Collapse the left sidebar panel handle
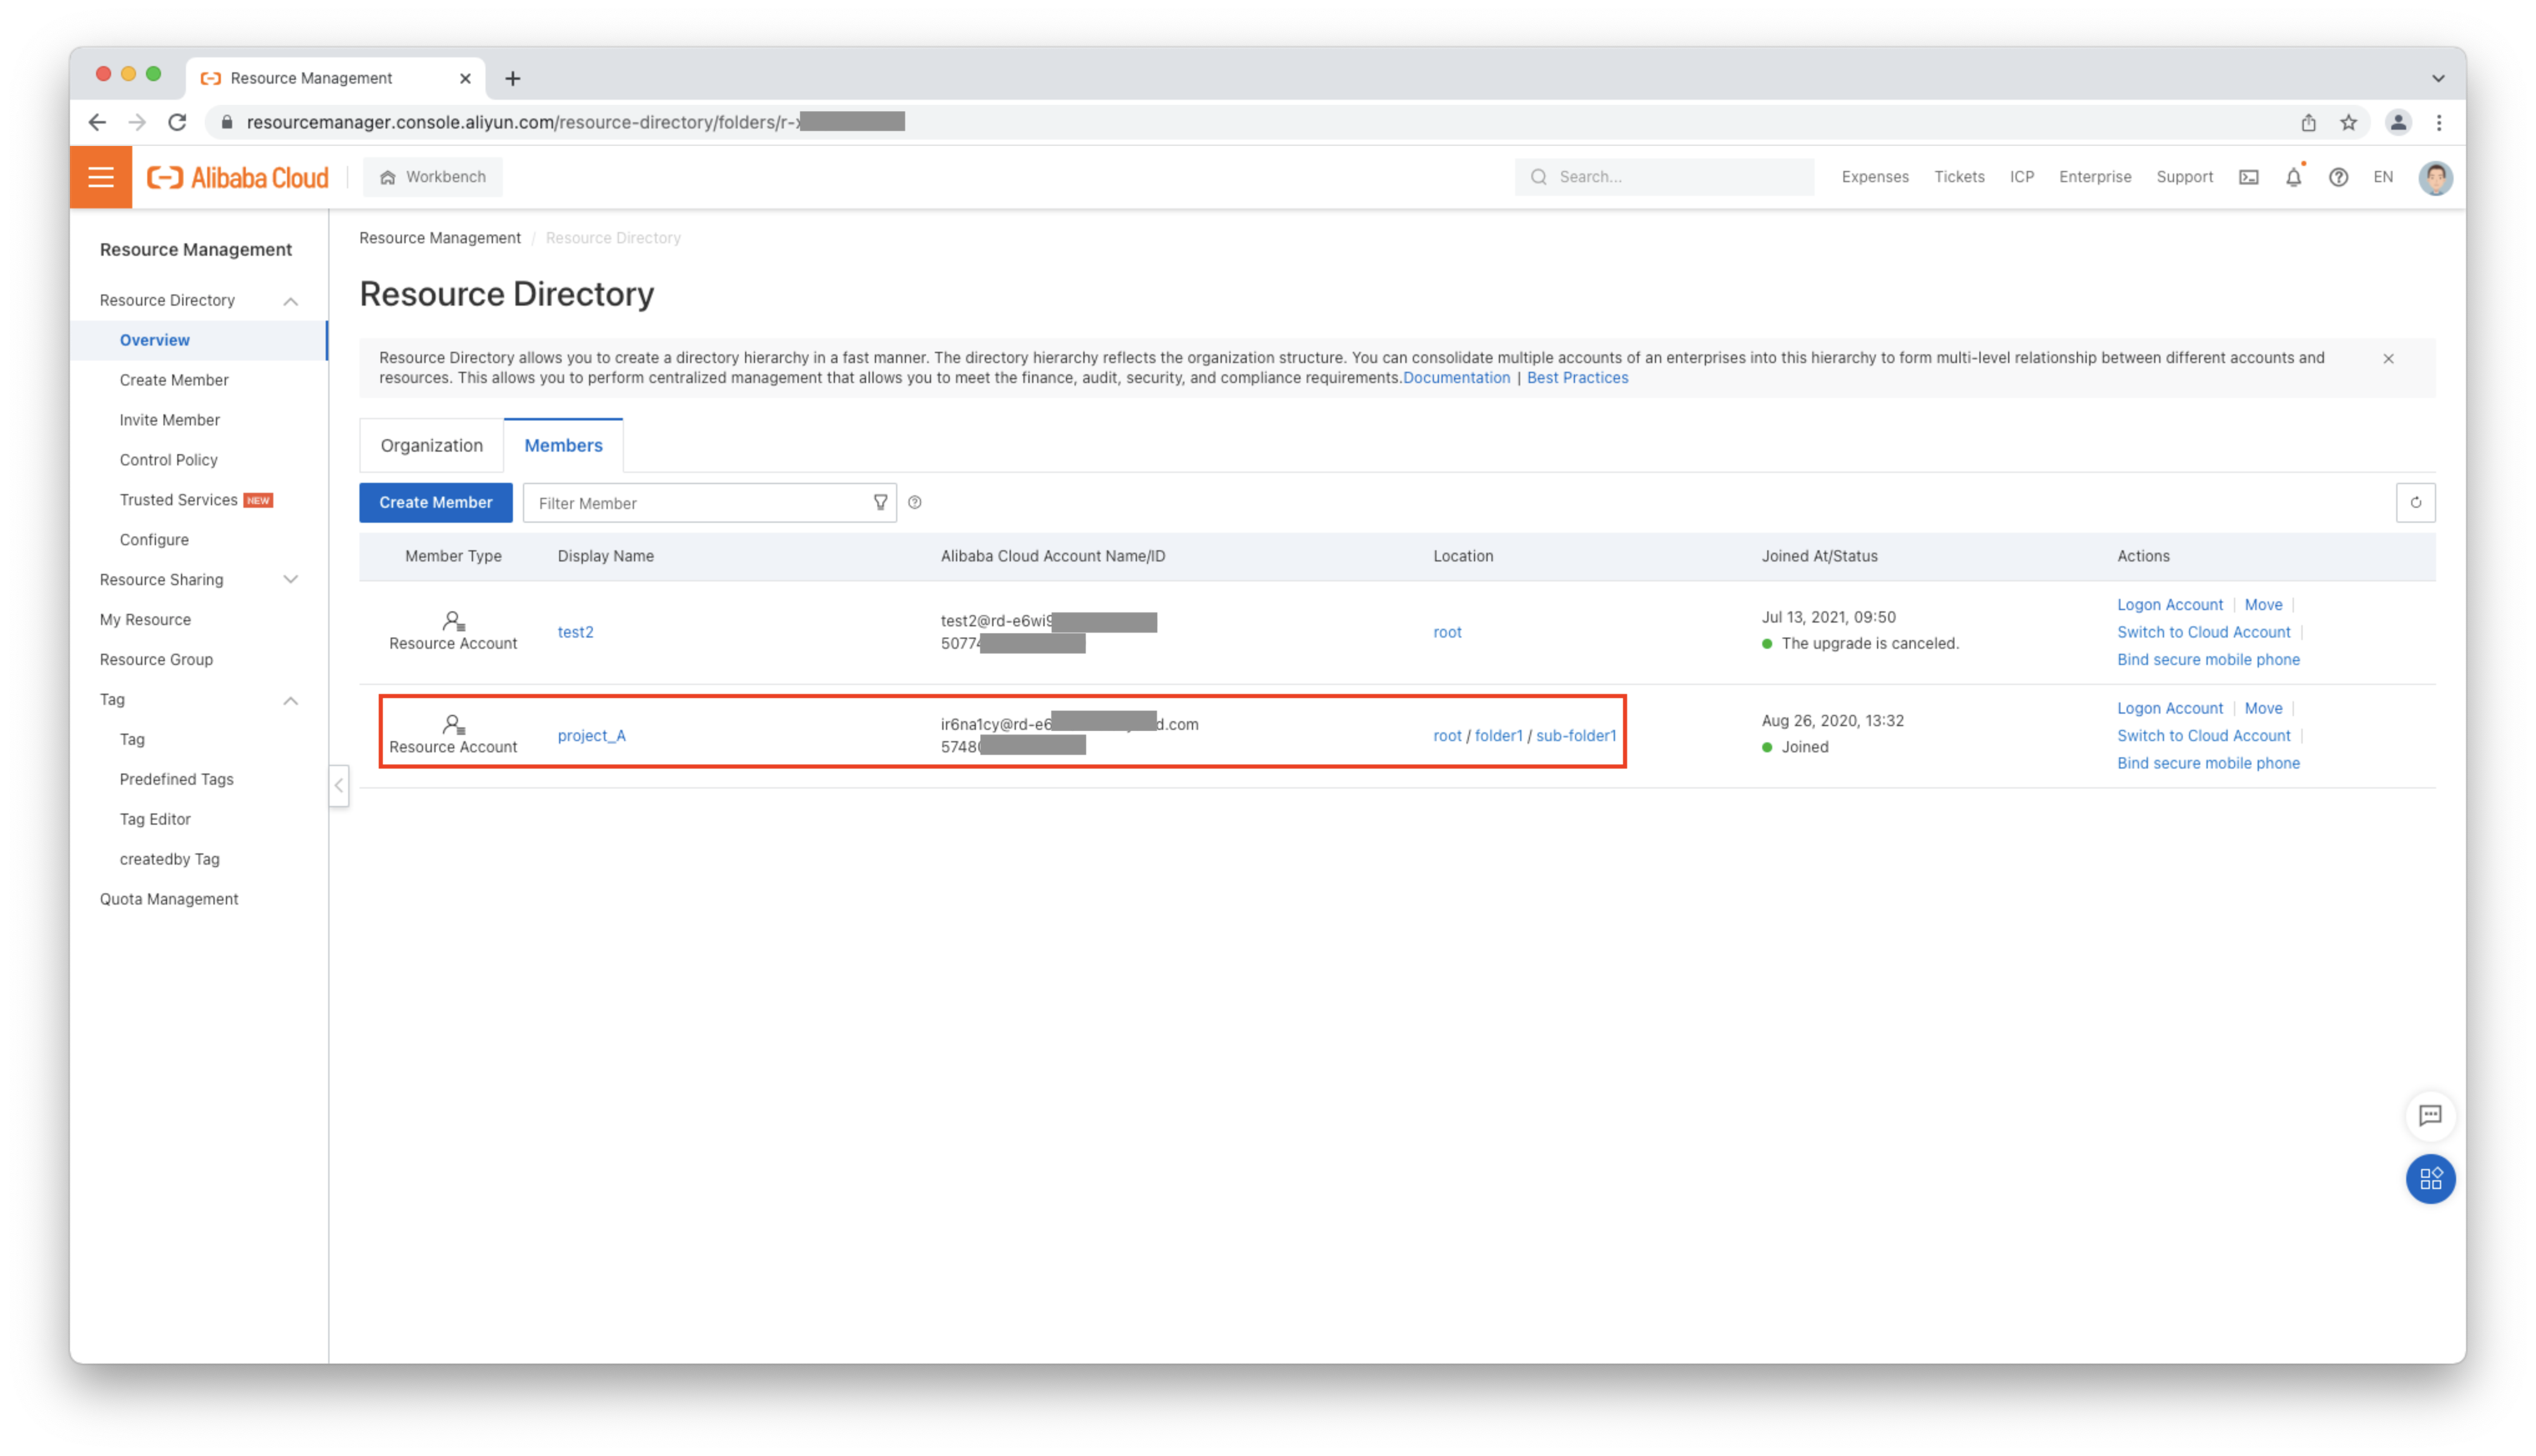2536x1456 pixels. tap(339, 786)
